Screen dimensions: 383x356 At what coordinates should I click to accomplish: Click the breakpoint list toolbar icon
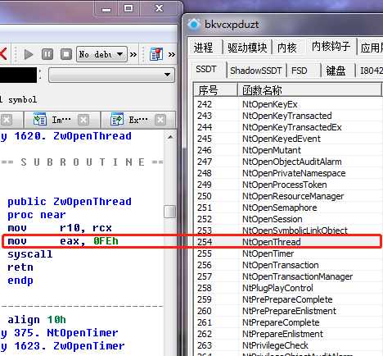click(x=156, y=54)
